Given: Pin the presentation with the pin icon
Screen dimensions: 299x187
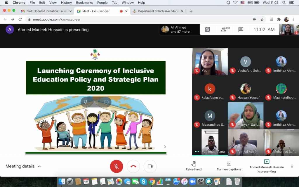Looking at the screenshot, I should [x=86, y=102].
